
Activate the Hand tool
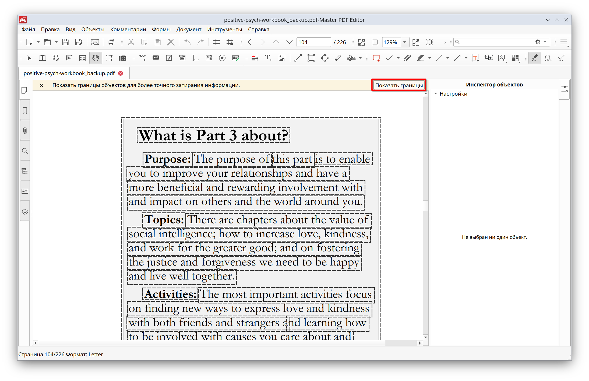point(96,58)
